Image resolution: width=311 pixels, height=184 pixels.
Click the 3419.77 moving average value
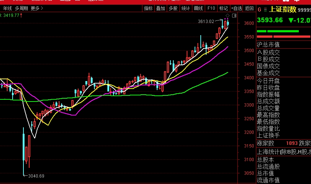coord(11,15)
